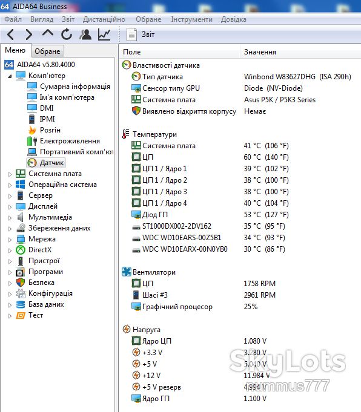Select the Пристрої tree item

[44, 261]
